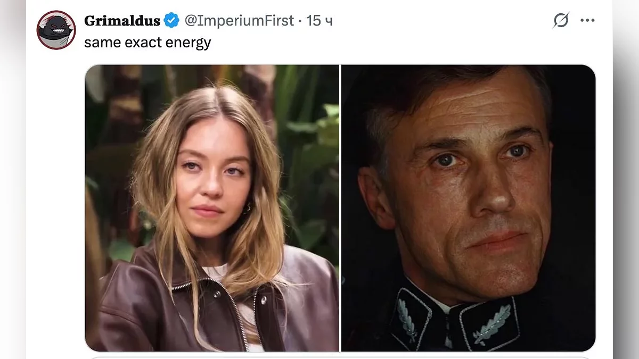Open the Grimaldus profile avatar

[x=56, y=30]
